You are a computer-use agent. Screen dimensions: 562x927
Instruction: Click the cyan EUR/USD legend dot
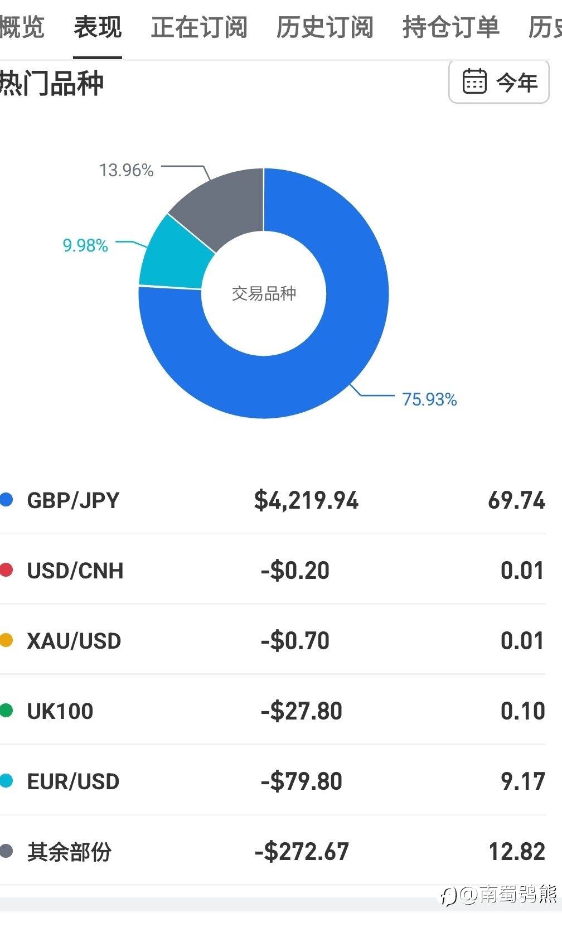7,781
